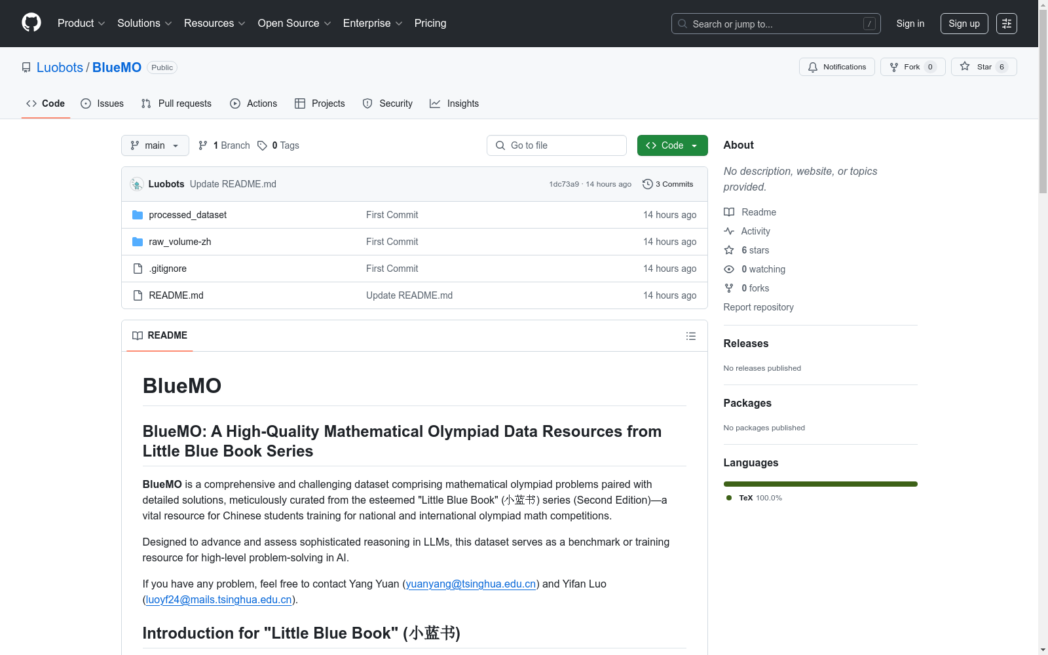
Task: Expand the Resources menu
Action: pyautogui.click(x=215, y=24)
